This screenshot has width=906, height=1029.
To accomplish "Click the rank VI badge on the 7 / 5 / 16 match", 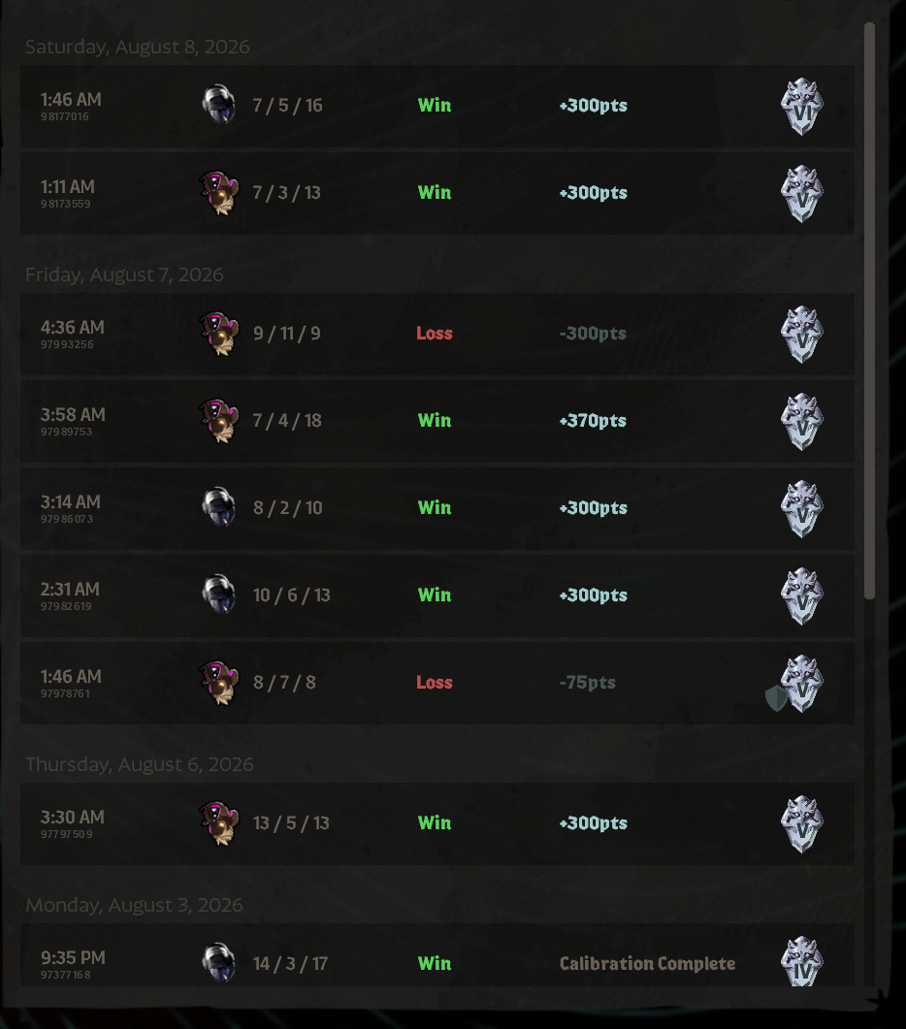I will click(x=801, y=107).
